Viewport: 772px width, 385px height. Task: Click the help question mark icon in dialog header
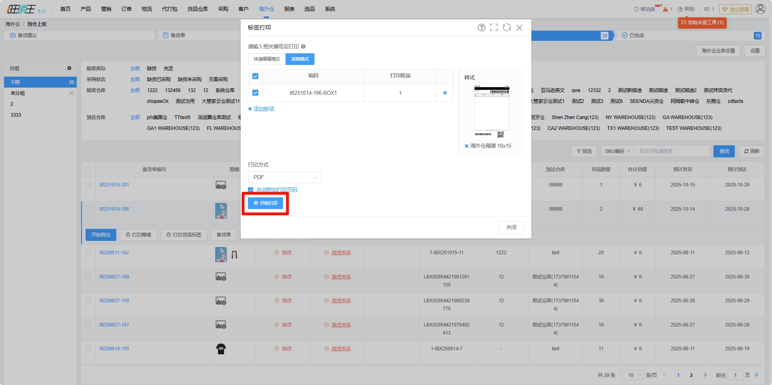(481, 27)
